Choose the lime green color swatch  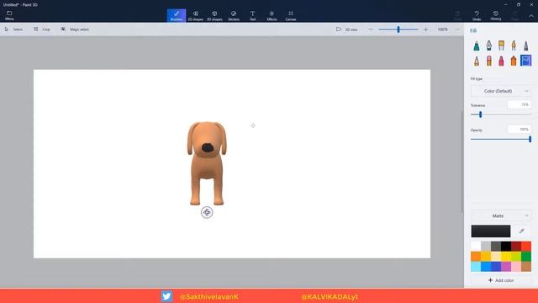coord(516,256)
